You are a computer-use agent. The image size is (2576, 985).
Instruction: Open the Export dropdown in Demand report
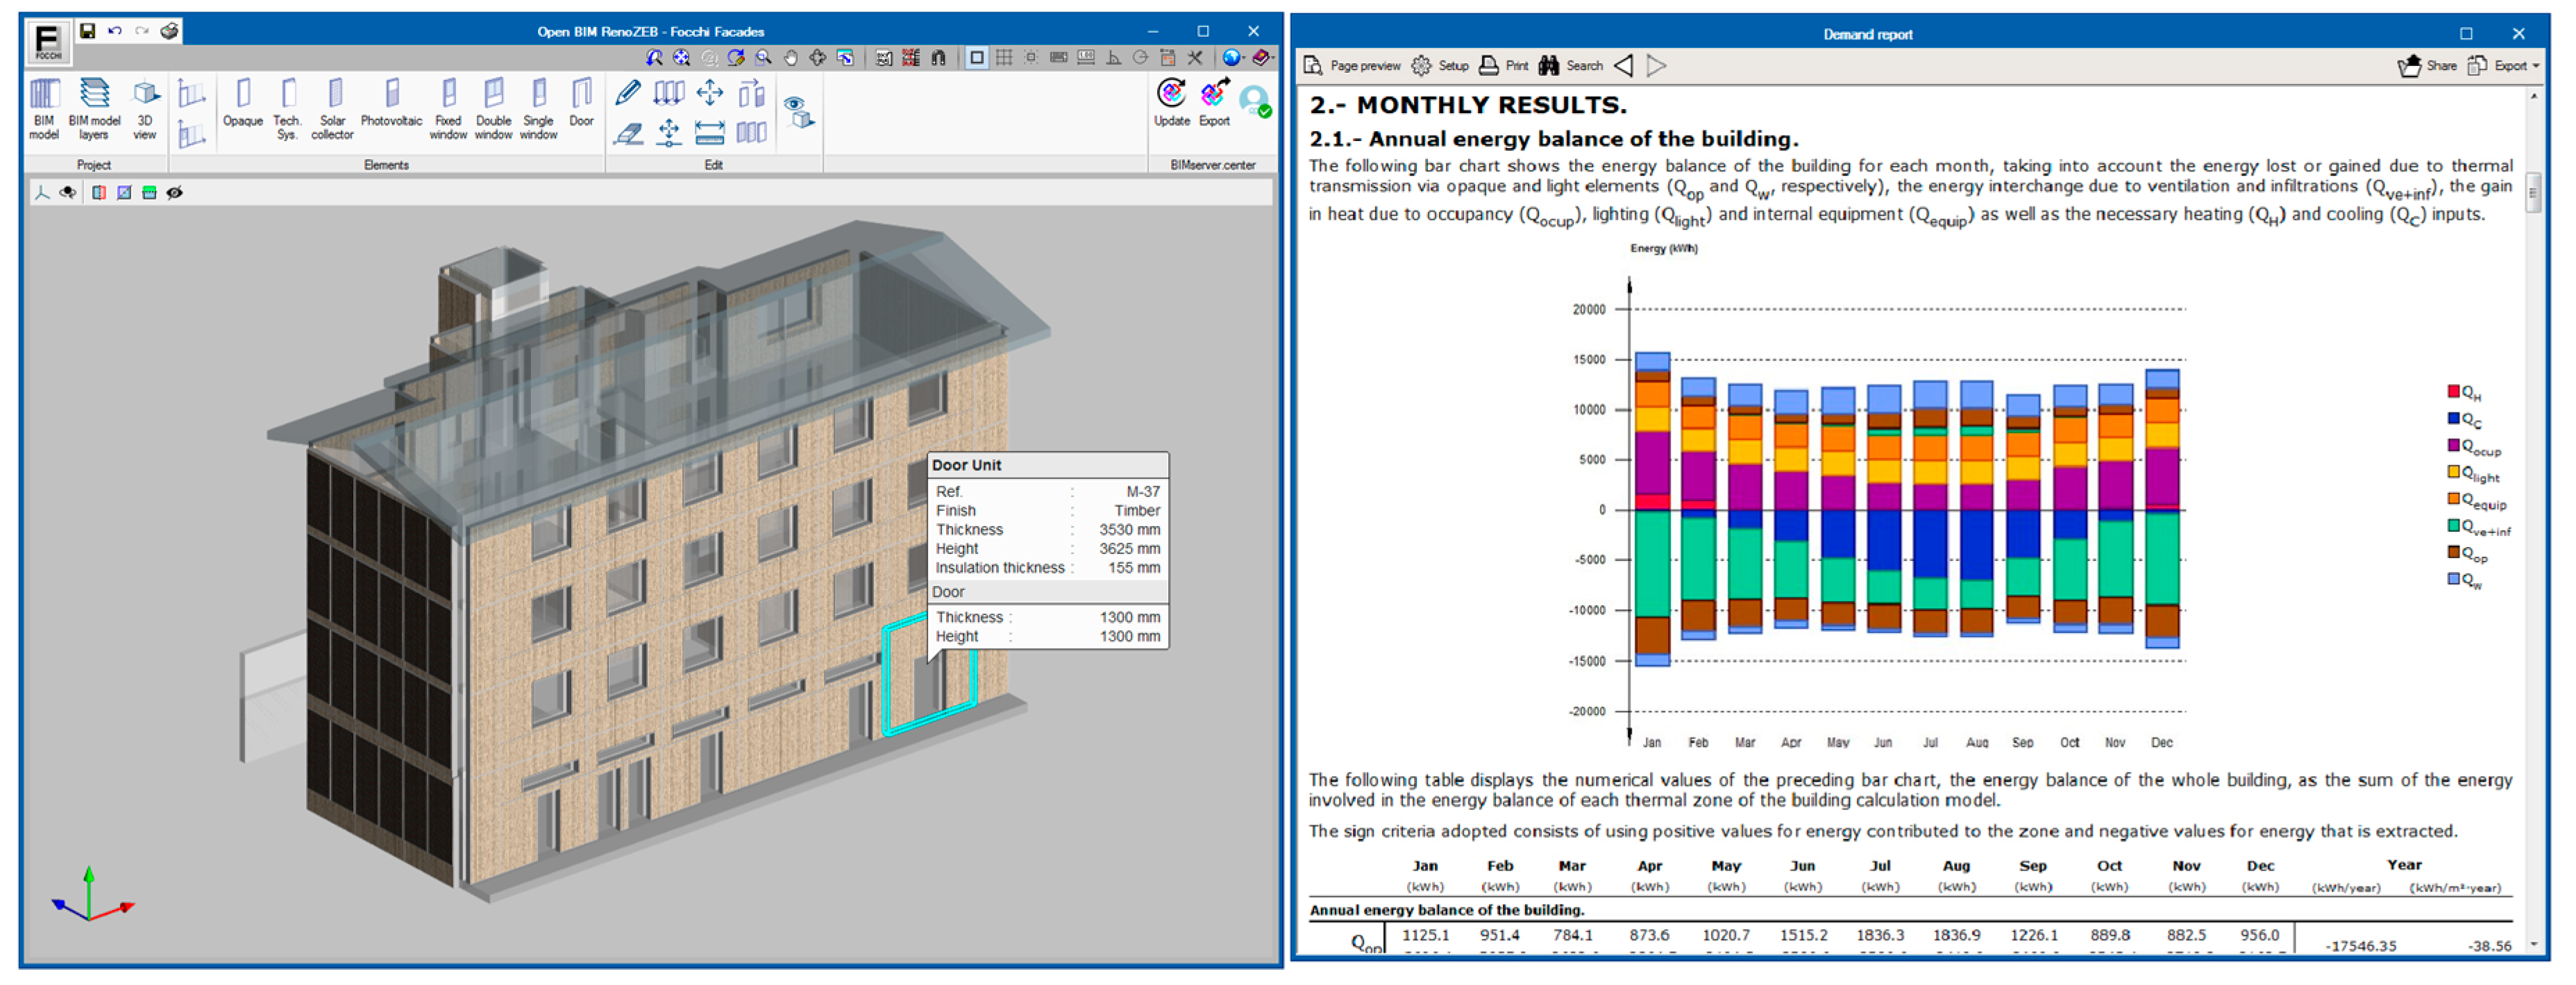2515,66
